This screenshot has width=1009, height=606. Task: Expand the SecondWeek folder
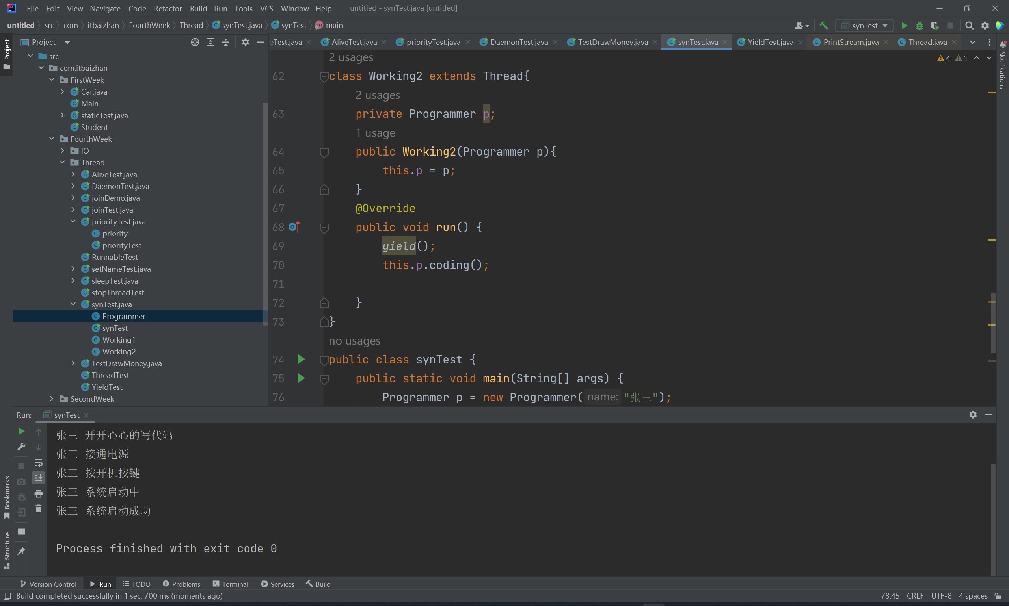pos(52,399)
